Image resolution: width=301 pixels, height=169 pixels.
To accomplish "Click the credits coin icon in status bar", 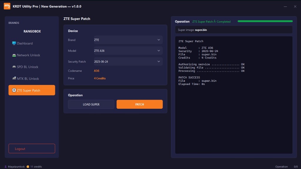I will pos(28,167).
